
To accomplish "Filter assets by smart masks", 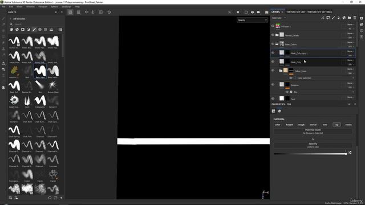I will [x=23, y=30].
